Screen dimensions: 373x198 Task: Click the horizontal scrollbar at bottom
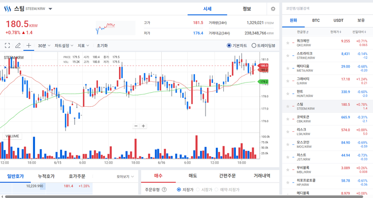pyautogui.click(x=184, y=197)
